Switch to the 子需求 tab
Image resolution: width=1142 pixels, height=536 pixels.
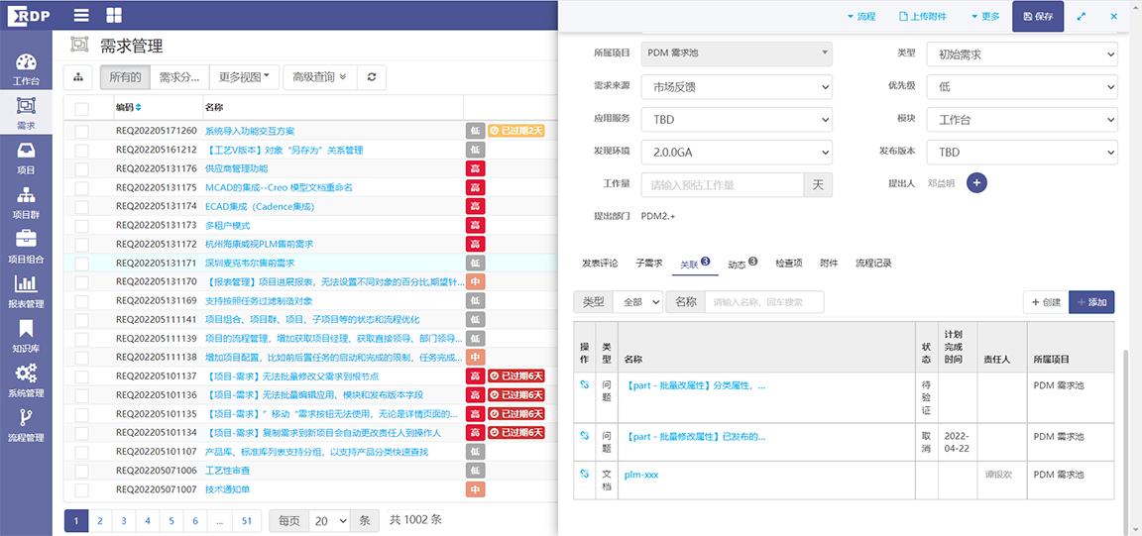648,264
